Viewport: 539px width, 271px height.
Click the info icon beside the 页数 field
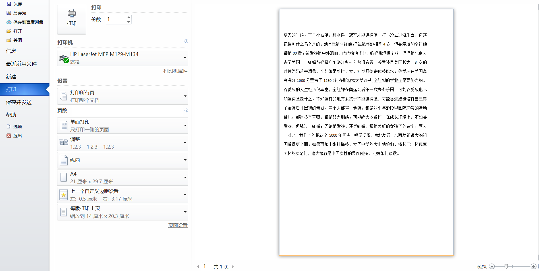pos(186,111)
